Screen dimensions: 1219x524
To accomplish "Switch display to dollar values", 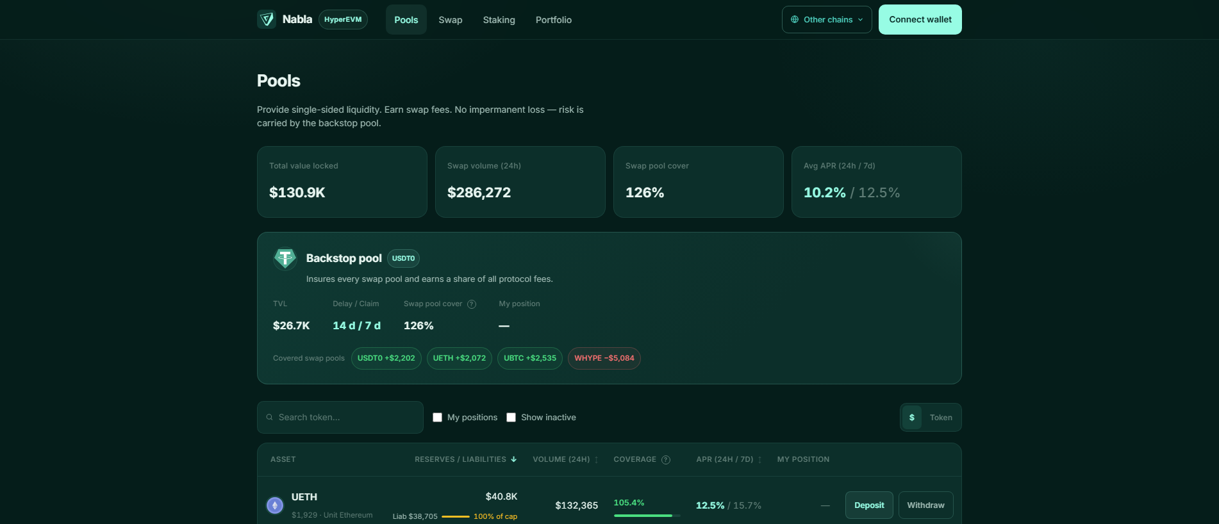I will [x=912, y=418].
